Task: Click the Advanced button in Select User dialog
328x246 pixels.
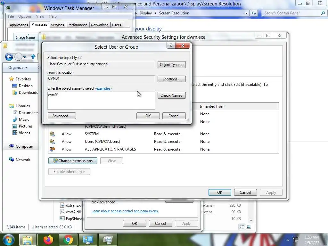Action: click(62, 116)
